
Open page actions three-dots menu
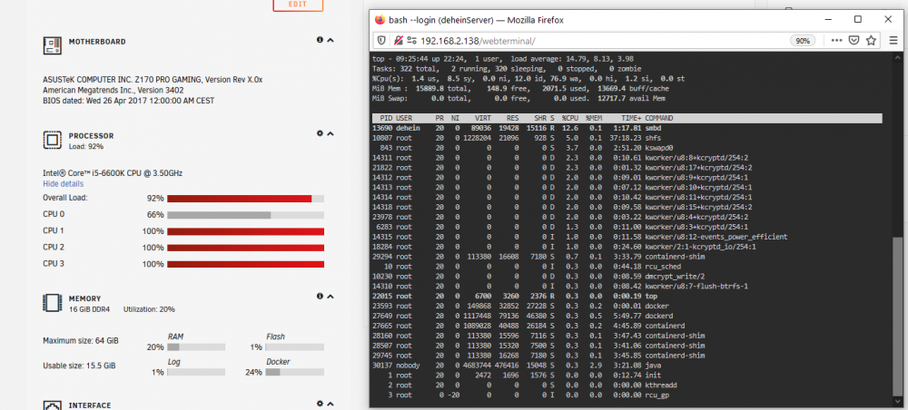coord(837,41)
